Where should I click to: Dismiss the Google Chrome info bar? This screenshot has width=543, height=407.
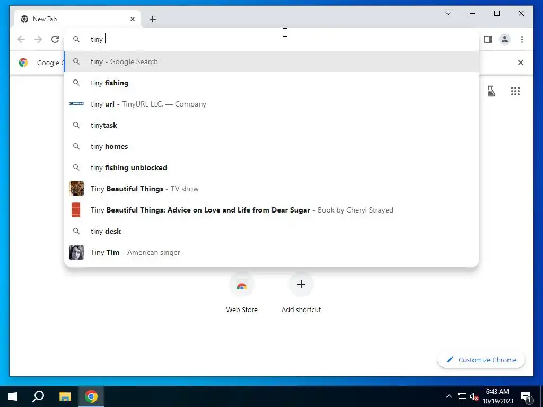point(521,63)
